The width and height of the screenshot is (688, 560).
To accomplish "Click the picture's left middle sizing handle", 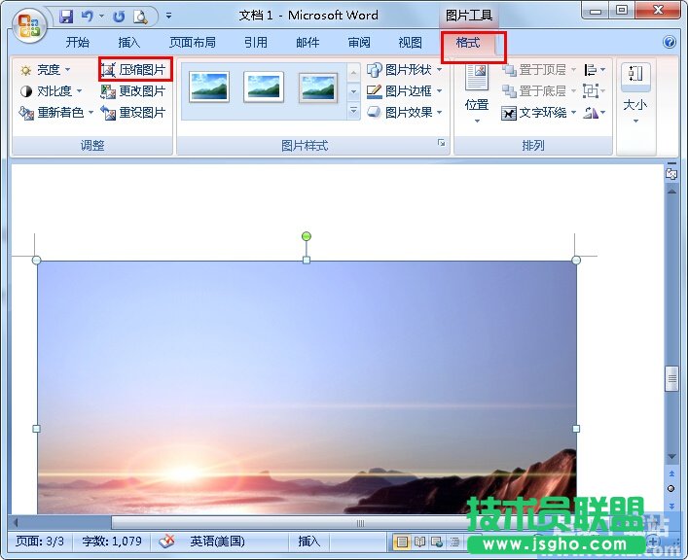I will 36,429.
